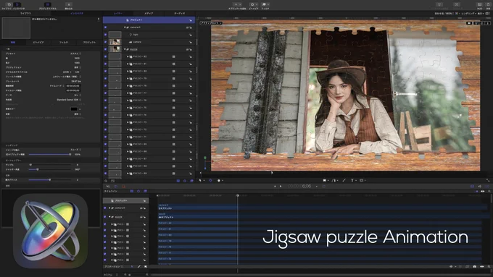
Task: Expand layer copy 82 disclosure triangle
Action: [x=128, y=57]
